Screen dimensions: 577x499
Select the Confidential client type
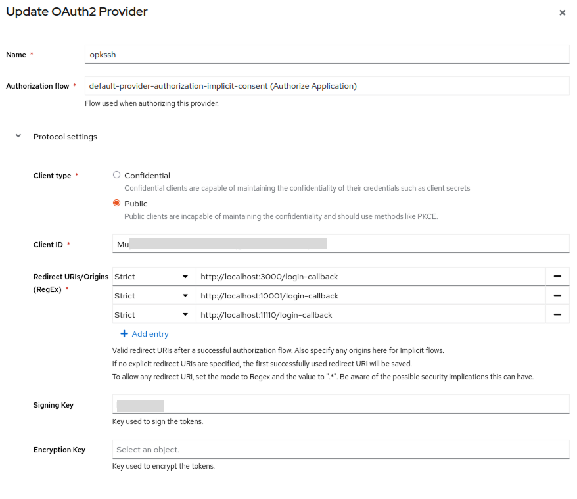click(x=117, y=176)
